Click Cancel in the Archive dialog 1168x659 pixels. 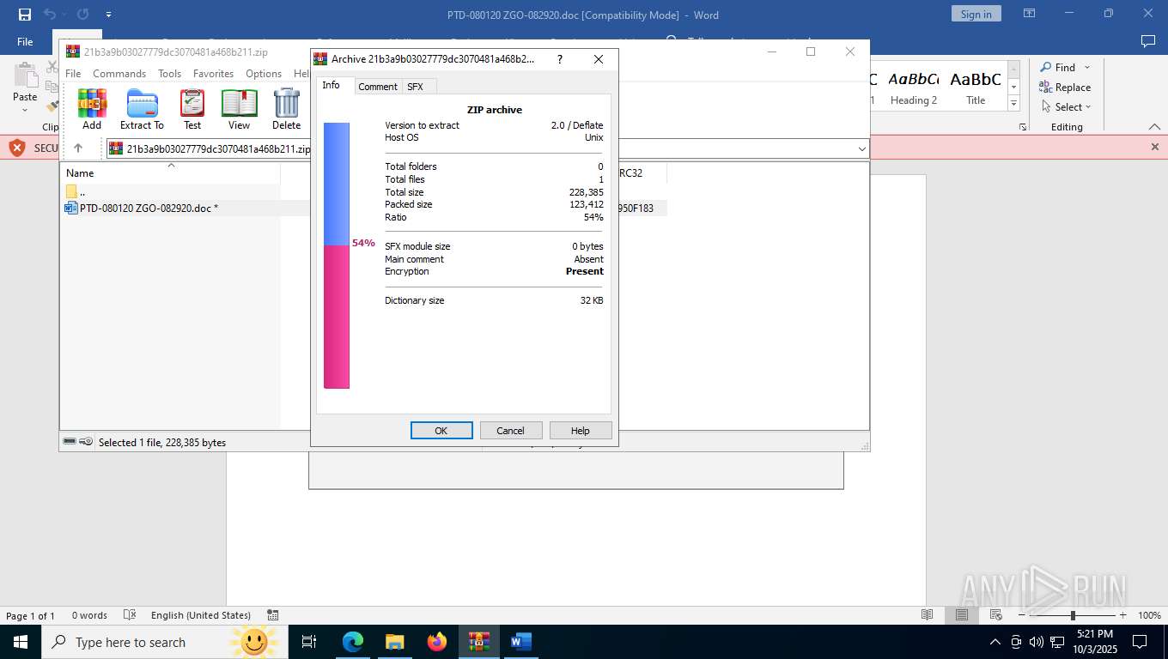(x=510, y=430)
